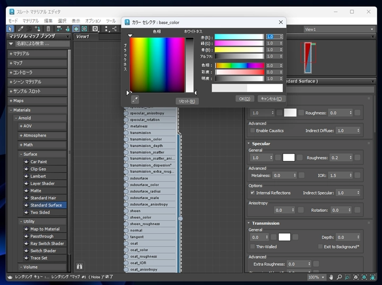Click color selector eyedropper sample icon
The height and width of the screenshot is (285, 382).
[135, 100]
